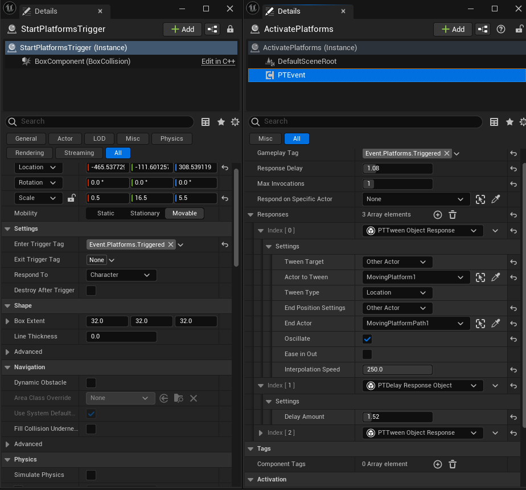The height and width of the screenshot is (490, 526).
Task: Open the Tween Type dropdown
Action: coord(397,292)
